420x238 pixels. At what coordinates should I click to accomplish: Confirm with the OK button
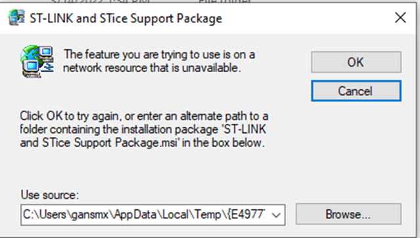point(356,62)
